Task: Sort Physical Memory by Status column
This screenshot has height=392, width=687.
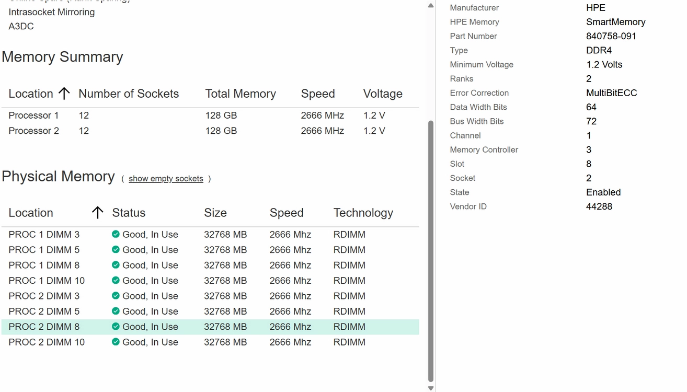Action: (129, 213)
